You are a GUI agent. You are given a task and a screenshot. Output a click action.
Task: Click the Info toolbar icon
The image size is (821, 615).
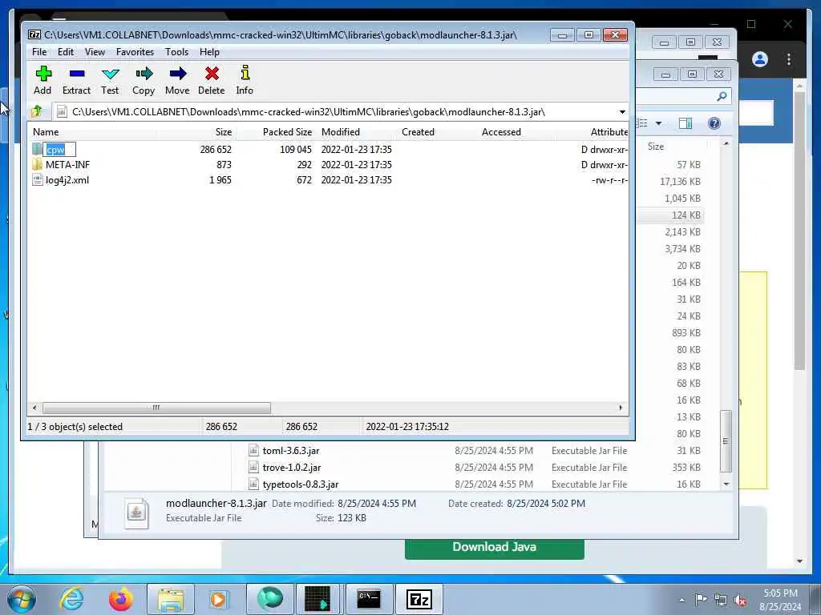pyautogui.click(x=245, y=80)
